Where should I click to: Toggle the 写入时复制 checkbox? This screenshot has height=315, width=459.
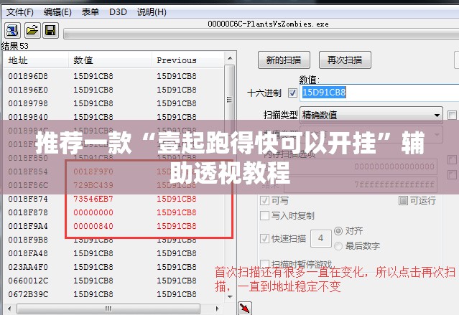click(264, 215)
